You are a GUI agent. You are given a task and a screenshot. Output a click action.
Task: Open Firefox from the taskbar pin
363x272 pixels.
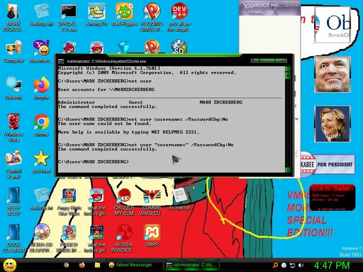[82, 265]
